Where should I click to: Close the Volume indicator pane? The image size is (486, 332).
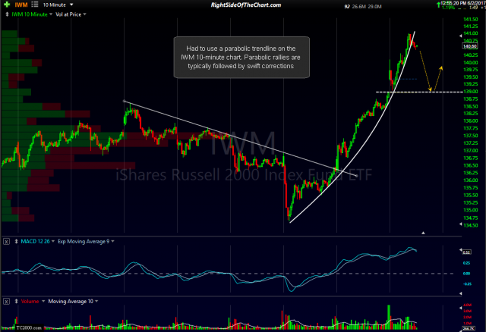point(6,302)
